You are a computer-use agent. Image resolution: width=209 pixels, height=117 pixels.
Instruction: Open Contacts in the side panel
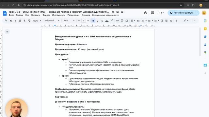pyautogui.click(x=205, y=45)
